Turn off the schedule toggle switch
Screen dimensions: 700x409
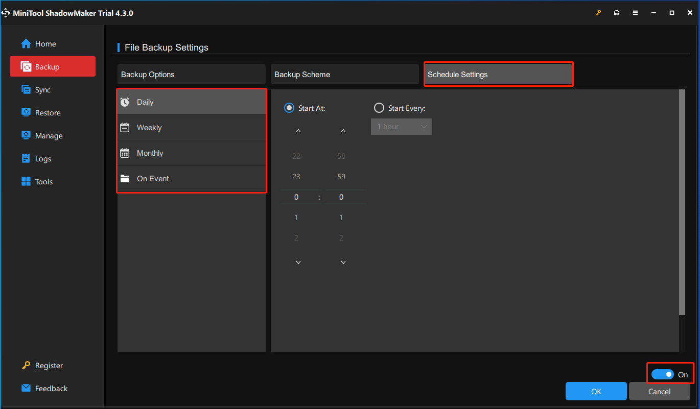click(663, 374)
